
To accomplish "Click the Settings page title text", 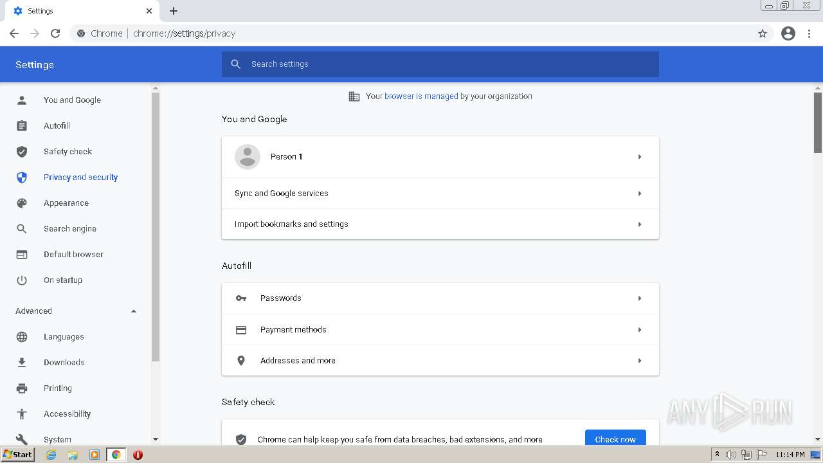I will point(35,65).
